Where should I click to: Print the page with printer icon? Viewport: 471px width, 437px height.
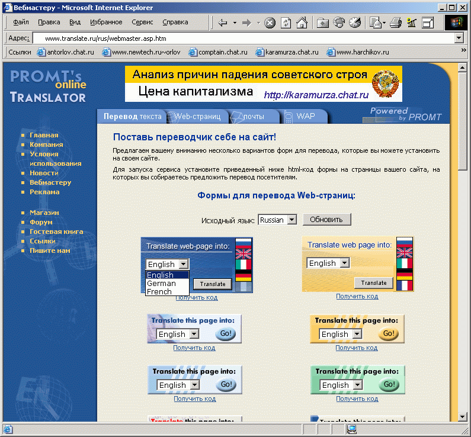point(396,23)
